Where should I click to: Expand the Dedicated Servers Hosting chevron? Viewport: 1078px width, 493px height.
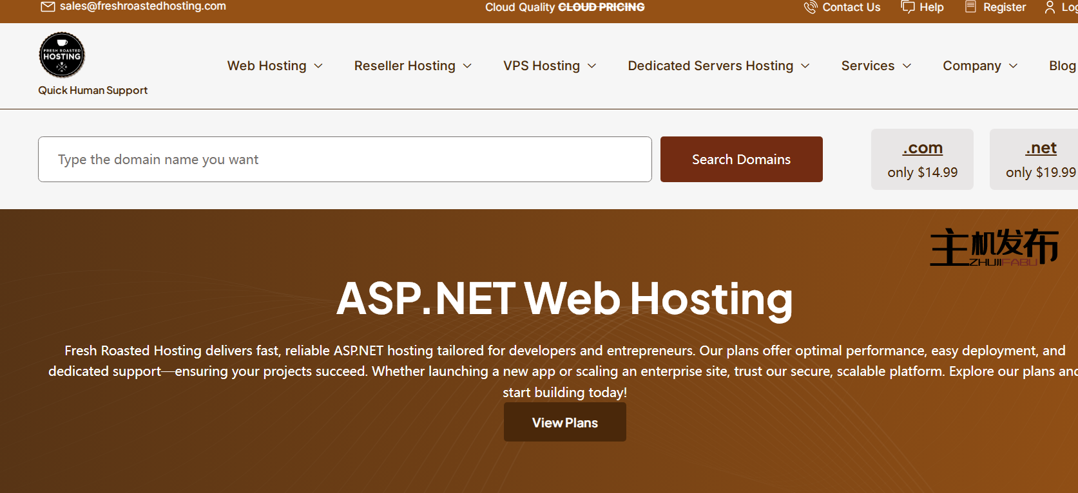click(x=805, y=66)
